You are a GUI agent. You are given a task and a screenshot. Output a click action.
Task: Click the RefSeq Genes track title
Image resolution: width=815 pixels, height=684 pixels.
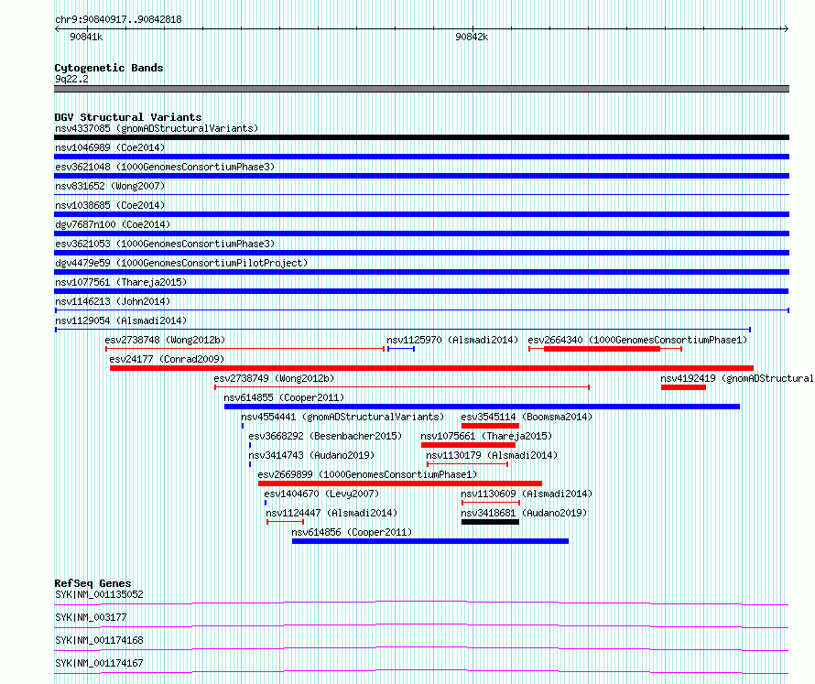pyautogui.click(x=92, y=583)
